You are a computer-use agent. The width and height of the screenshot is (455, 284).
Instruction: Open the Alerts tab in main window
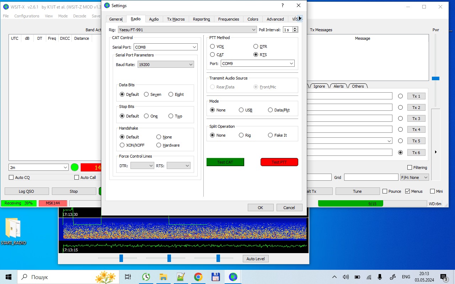click(x=338, y=86)
